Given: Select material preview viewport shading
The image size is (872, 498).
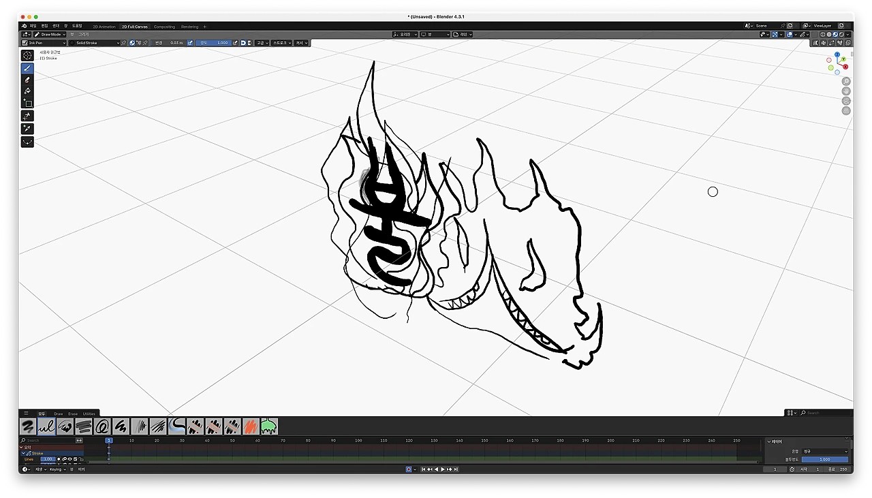Looking at the screenshot, I should tap(836, 34).
